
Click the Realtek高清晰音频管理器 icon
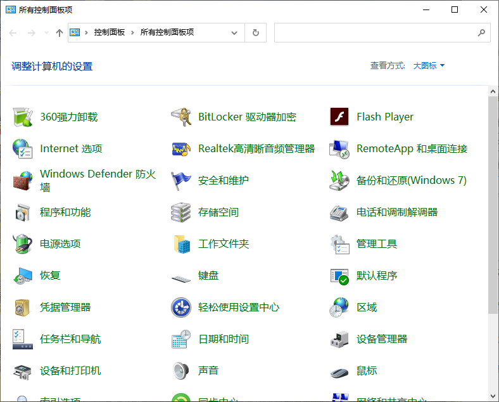[x=181, y=148]
